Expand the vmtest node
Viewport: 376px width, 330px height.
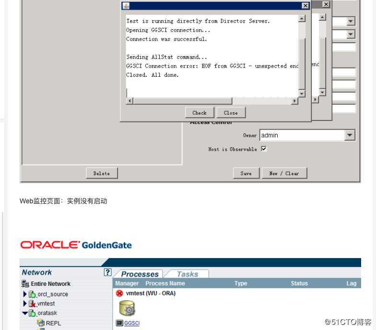tap(25, 304)
